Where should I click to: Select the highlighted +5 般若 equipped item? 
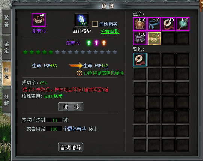[154, 38]
